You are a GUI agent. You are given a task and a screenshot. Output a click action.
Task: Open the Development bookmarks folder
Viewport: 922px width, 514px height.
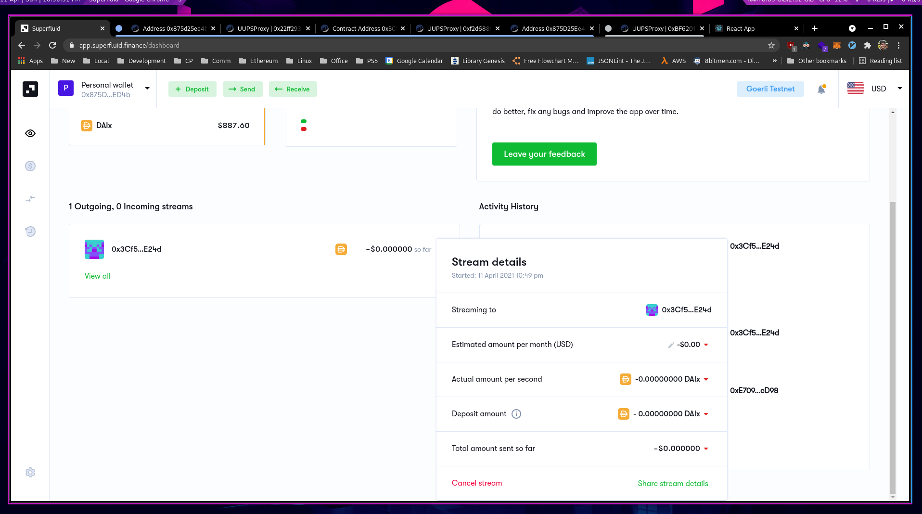click(141, 61)
